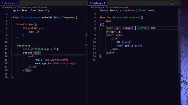Click 'setAge(21);' on line 7
Screen dimensions: 188x105
point(113,32)
